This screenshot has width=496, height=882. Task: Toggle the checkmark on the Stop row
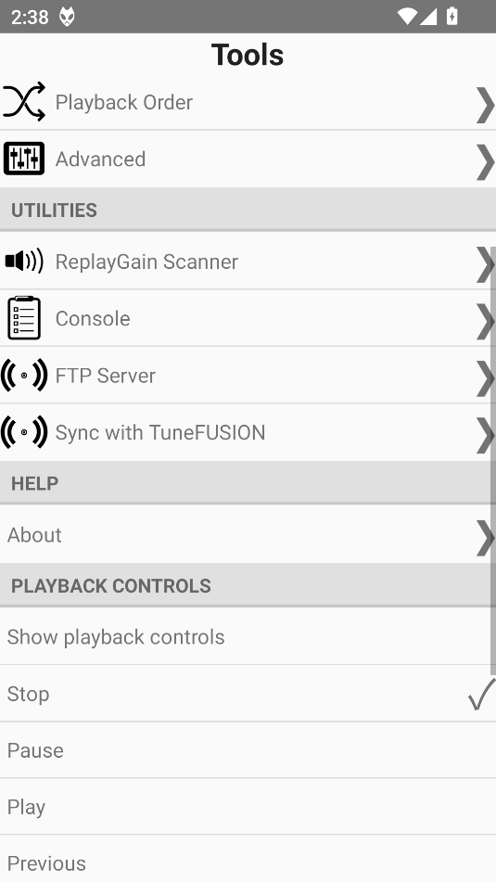[x=481, y=694]
